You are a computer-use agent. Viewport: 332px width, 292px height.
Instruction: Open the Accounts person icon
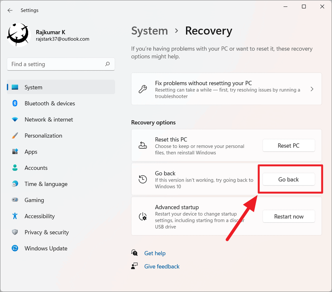(14, 168)
